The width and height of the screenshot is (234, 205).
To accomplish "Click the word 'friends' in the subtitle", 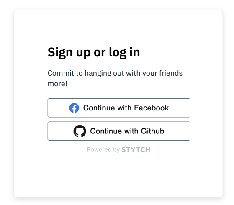I will coord(171,73).
